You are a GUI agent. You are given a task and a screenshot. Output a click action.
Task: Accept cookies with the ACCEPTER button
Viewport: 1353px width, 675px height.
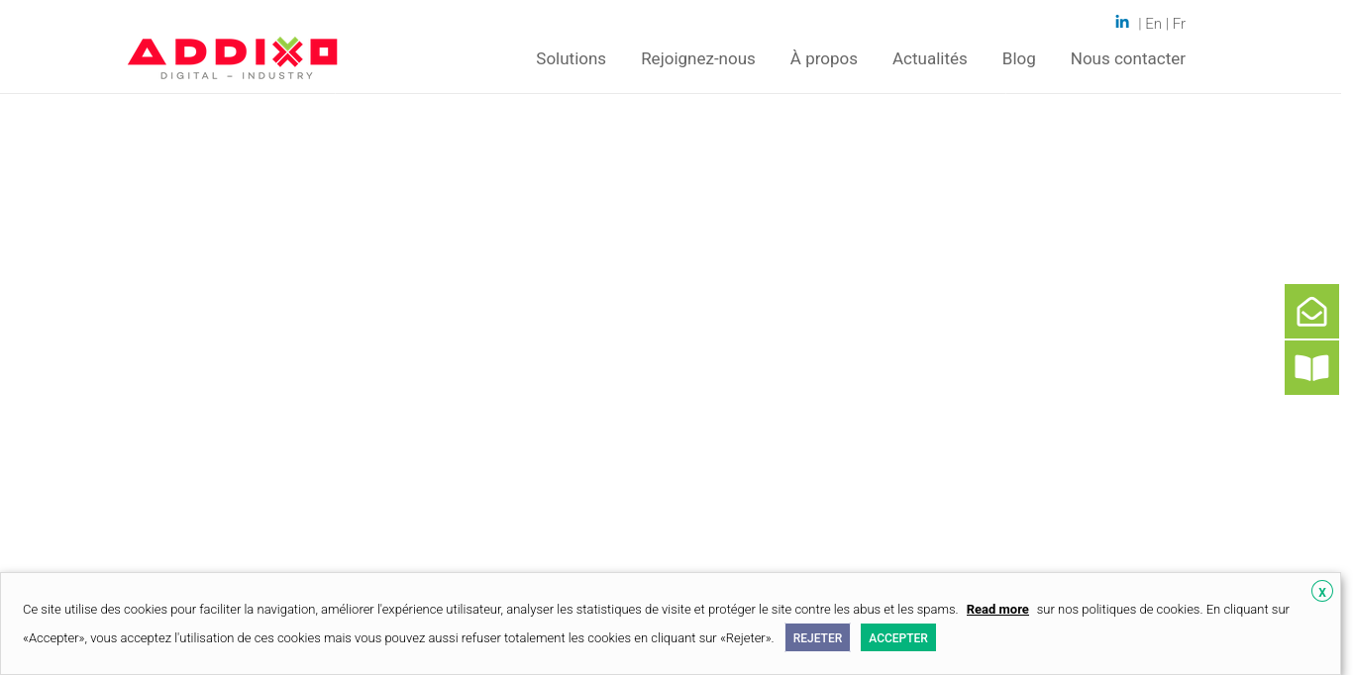pyautogui.click(x=898, y=637)
